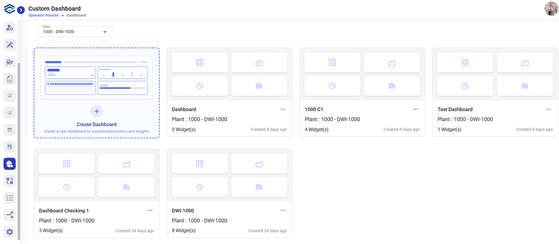559x244 pixels.
Task: Open three-dot menu on Test Dashboard card
Action: (x=548, y=110)
